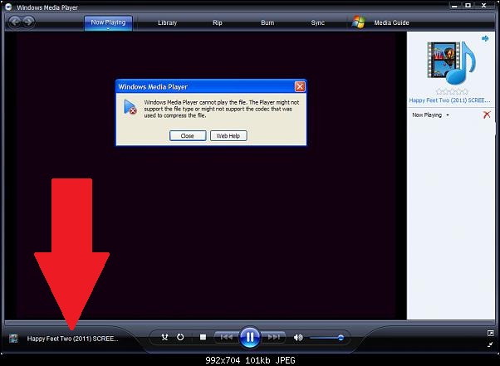Screen dimensions: 500x366
Task: Click the Windows logo icon by Media Guide
Action: click(359, 22)
